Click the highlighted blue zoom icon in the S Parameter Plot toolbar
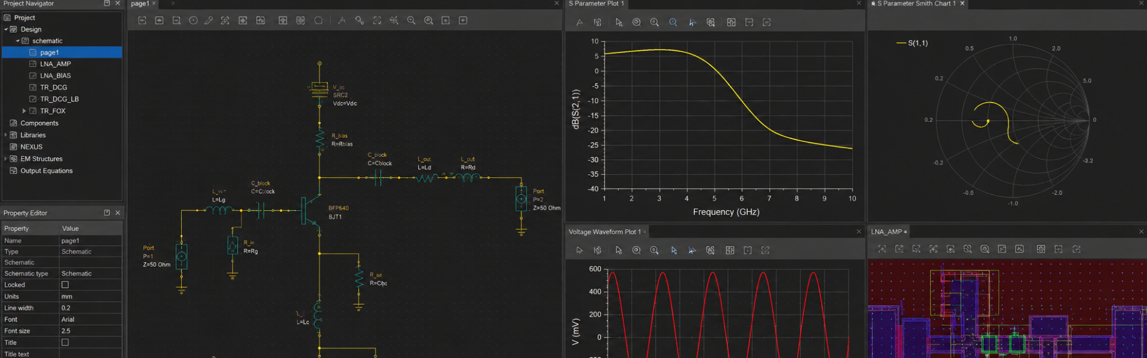1147x358 pixels. coord(673,22)
